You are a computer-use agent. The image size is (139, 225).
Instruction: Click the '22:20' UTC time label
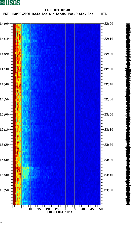(109, 54)
